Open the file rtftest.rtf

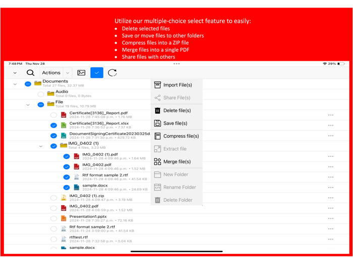click(79, 237)
